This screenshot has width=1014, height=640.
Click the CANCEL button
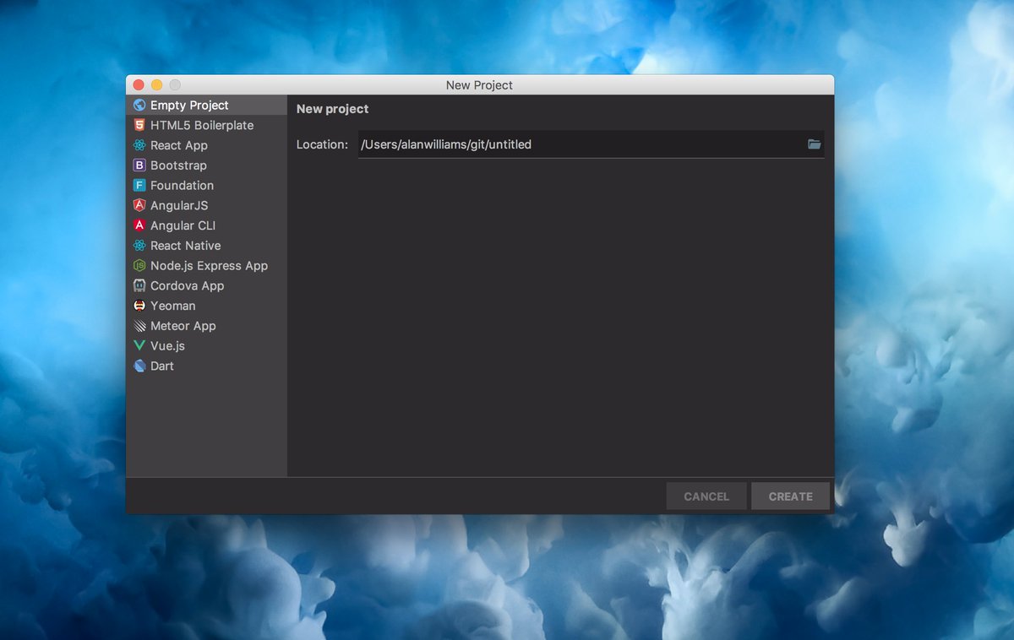tap(706, 496)
